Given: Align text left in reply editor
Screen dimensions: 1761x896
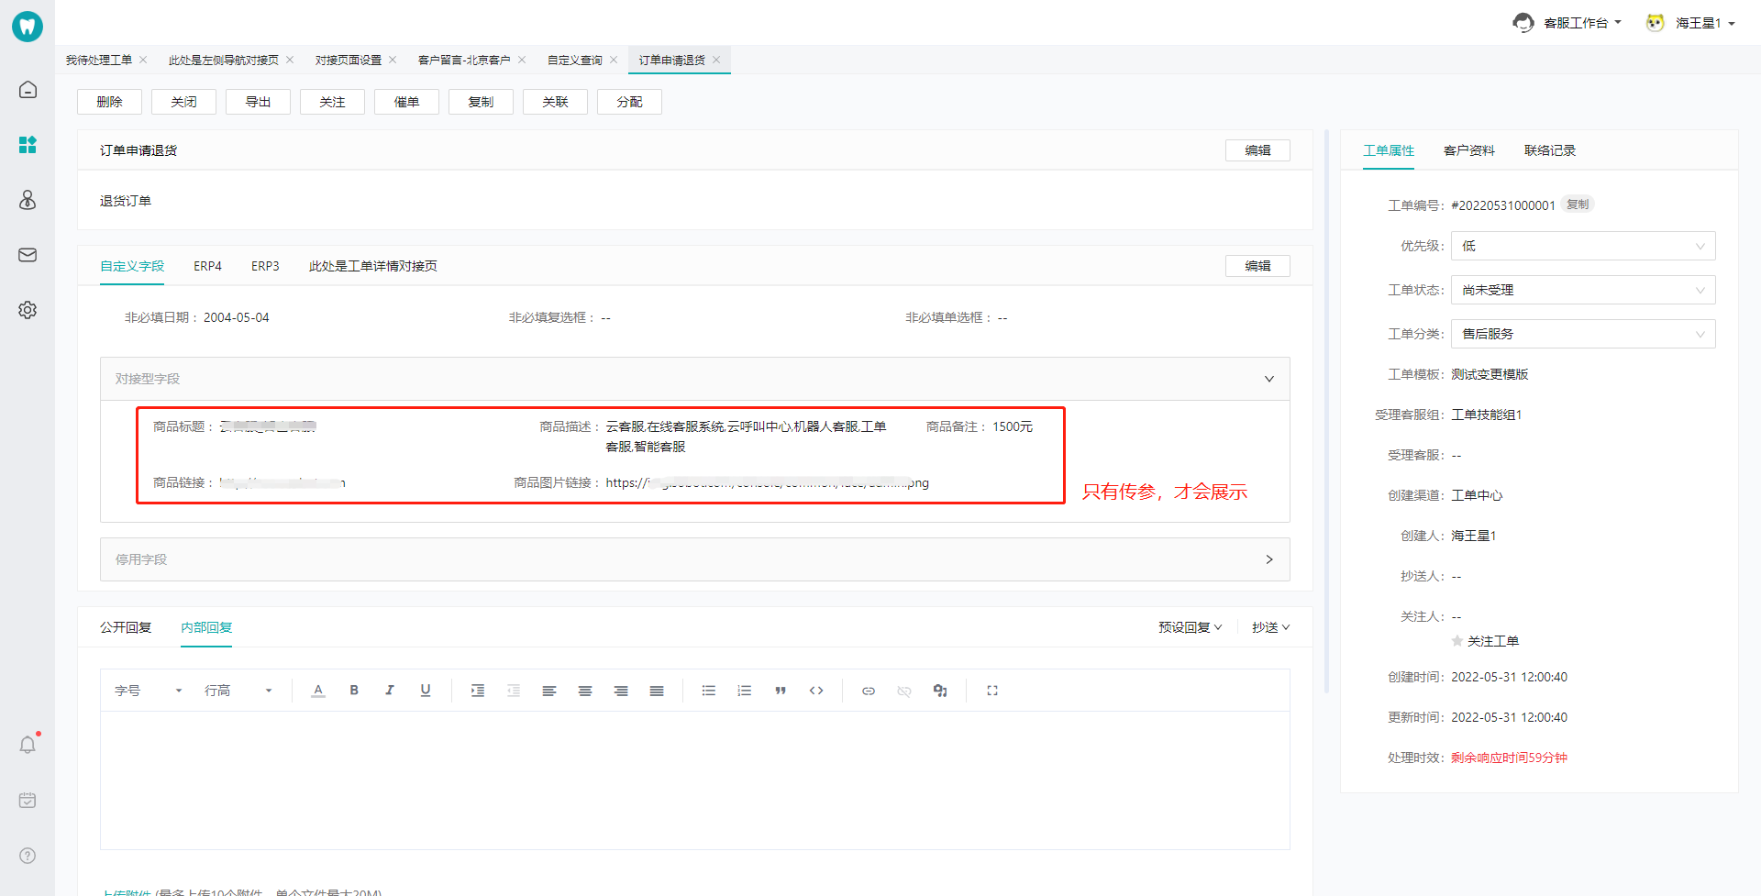Looking at the screenshot, I should click(x=549, y=691).
